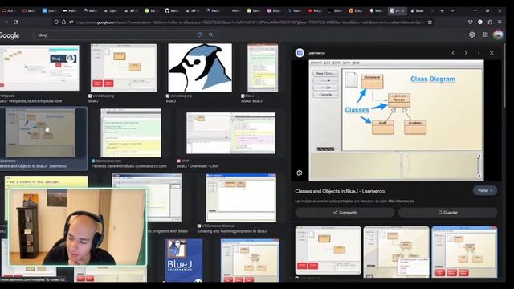Open third related image in preview panel
Screen dimensions: 514x289
[464, 252]
